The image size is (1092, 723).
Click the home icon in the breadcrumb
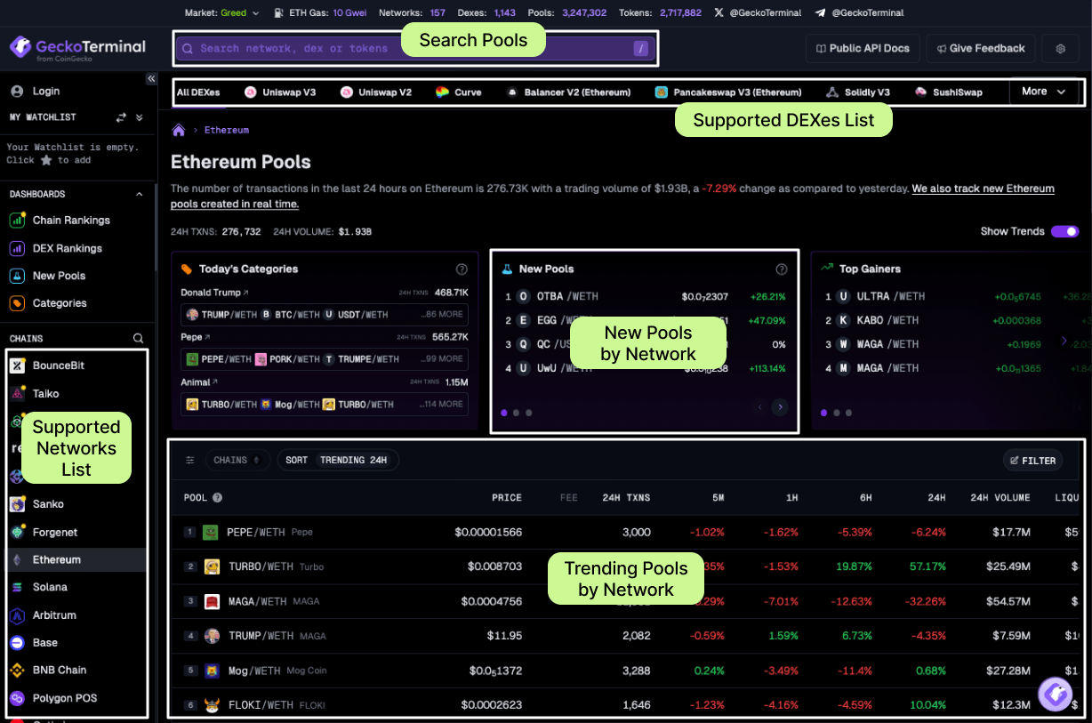coord(179,131)
